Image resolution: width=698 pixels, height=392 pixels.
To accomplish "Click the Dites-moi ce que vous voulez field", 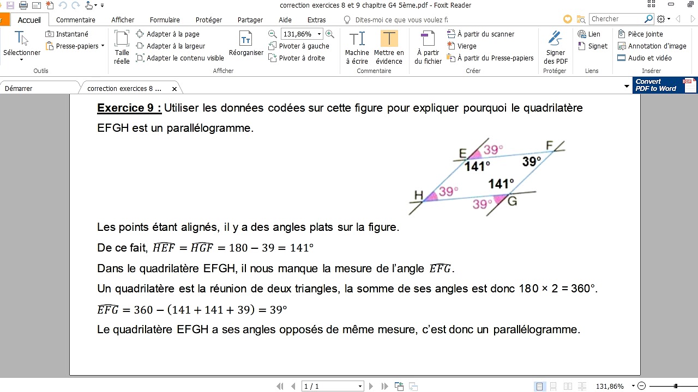I will click(x=401, y=20).
